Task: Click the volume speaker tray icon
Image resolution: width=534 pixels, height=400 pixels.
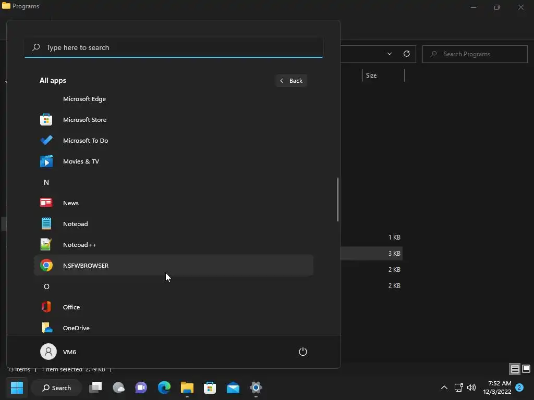Action: 471,387
